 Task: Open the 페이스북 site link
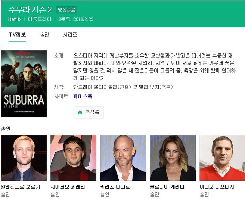click(83, 96)
